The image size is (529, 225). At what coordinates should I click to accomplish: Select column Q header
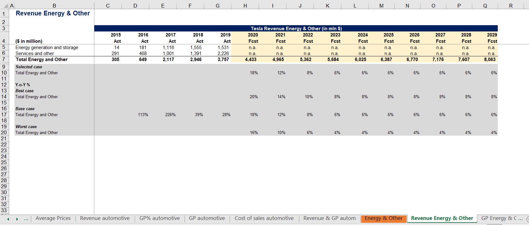pyautogui.click(x=485, y=6)
